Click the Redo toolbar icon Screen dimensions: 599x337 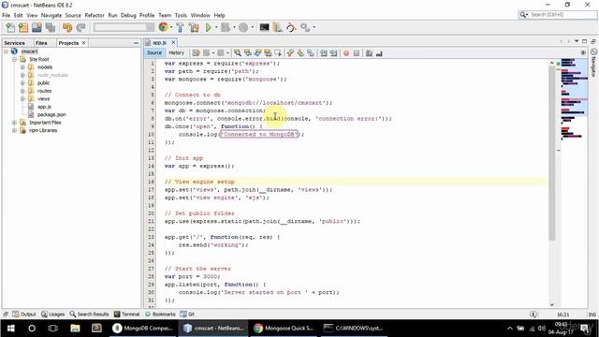80,27
